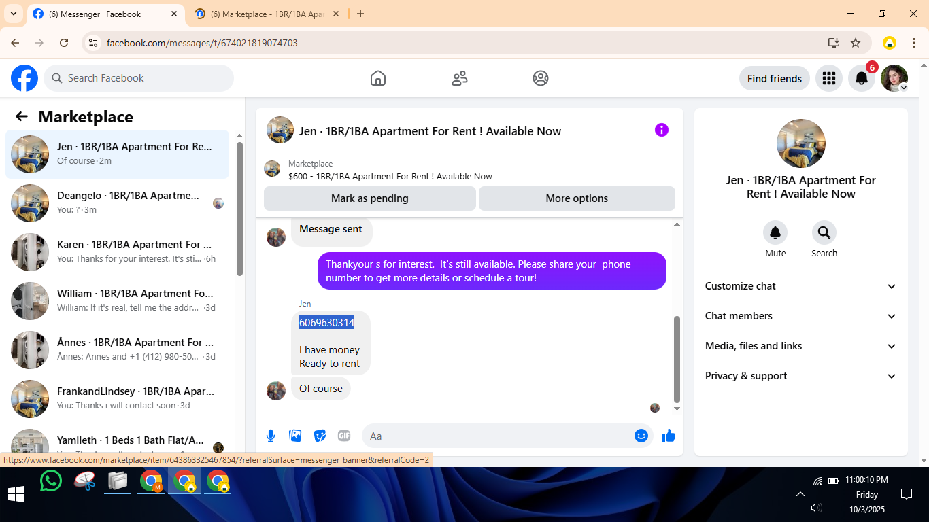Open Chrome tab search dropdown arrow
Viewport: 929px width, 522px height.
coord(14,14)
